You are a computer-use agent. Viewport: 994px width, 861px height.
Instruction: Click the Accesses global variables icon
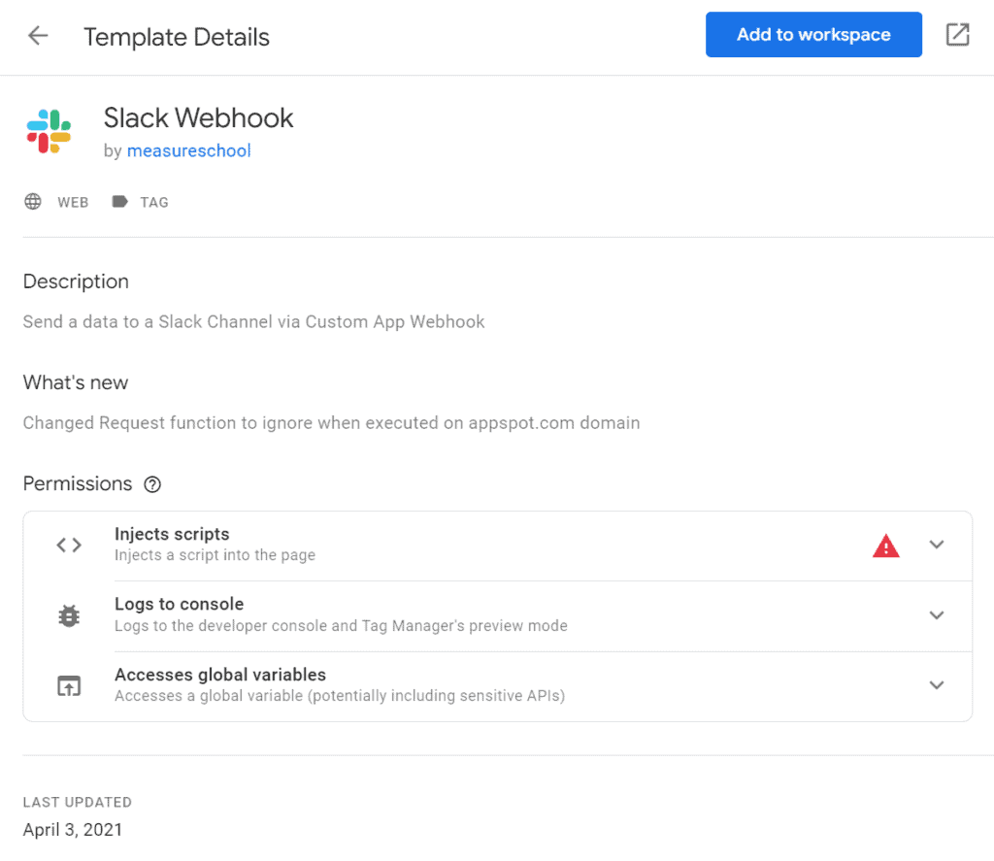pyautogui.click(x=69, y=685)
